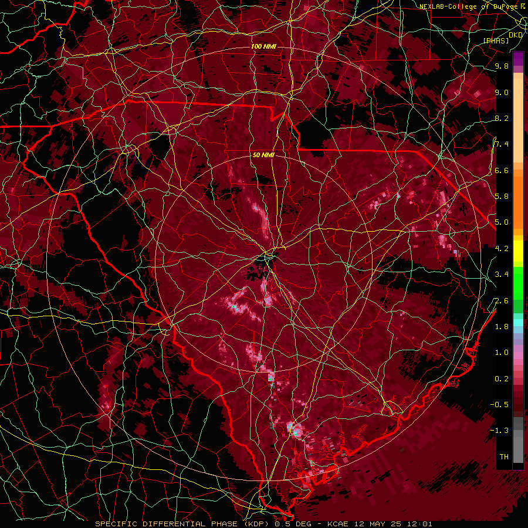Viewport: 528px width, 528px height.
Task: Click the 8.2 value on color scale
Action: coord(502,119)
